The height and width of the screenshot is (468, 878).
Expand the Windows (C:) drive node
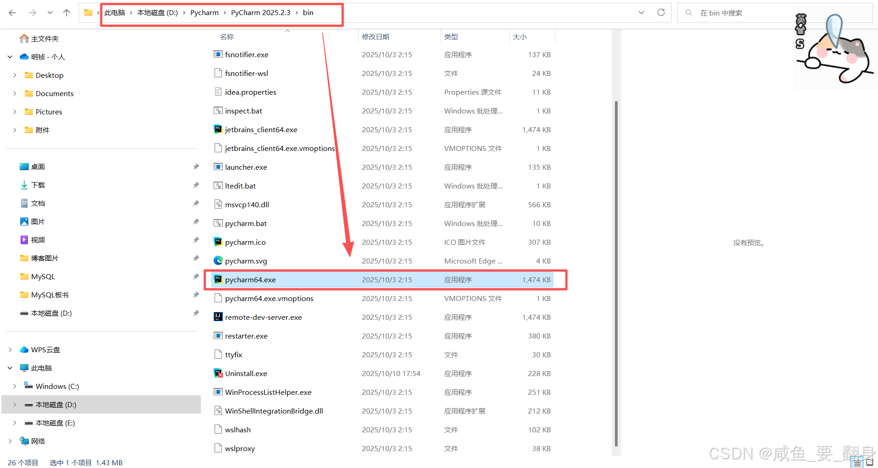tap(15, 386)
